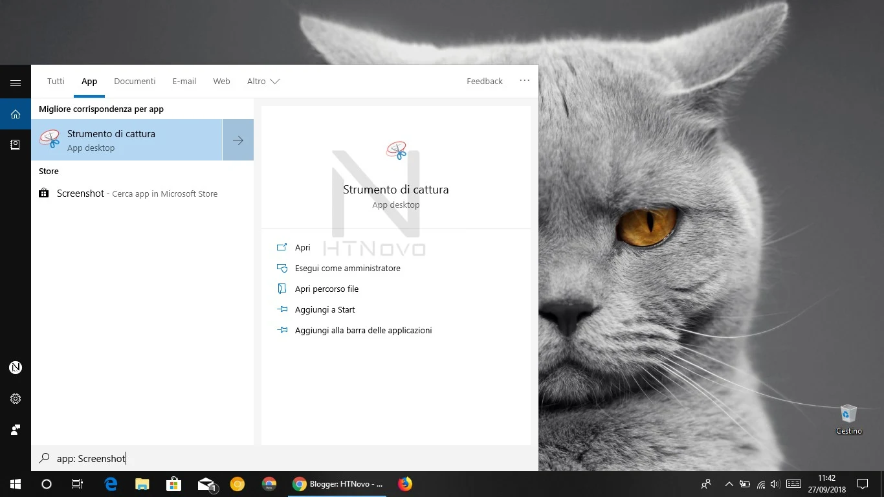Switch to the Web tab

click(x=222, y=81)
